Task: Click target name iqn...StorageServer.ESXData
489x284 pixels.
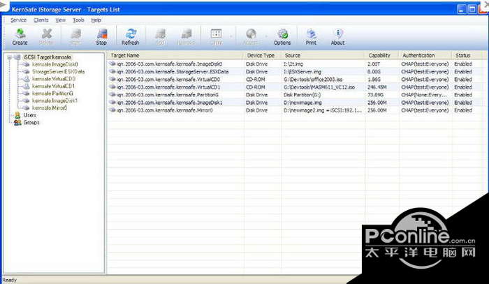Action: click(x=173, y=72)
